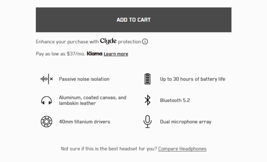Click the battery life icon
267x162 pixels.
[147, 79]
